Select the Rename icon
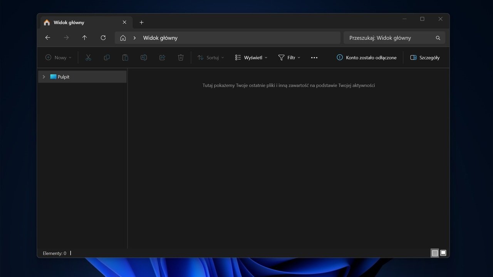Viewport: 493px width, 277px height. [x=144, y=57]
